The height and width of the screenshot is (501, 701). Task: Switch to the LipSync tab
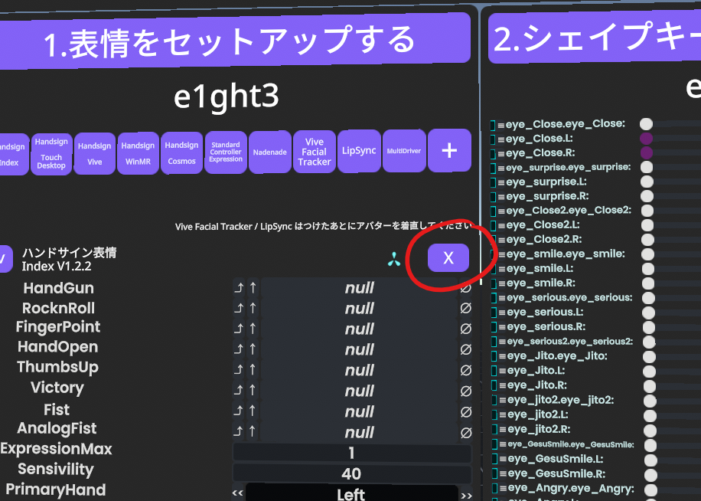(359, 151)
